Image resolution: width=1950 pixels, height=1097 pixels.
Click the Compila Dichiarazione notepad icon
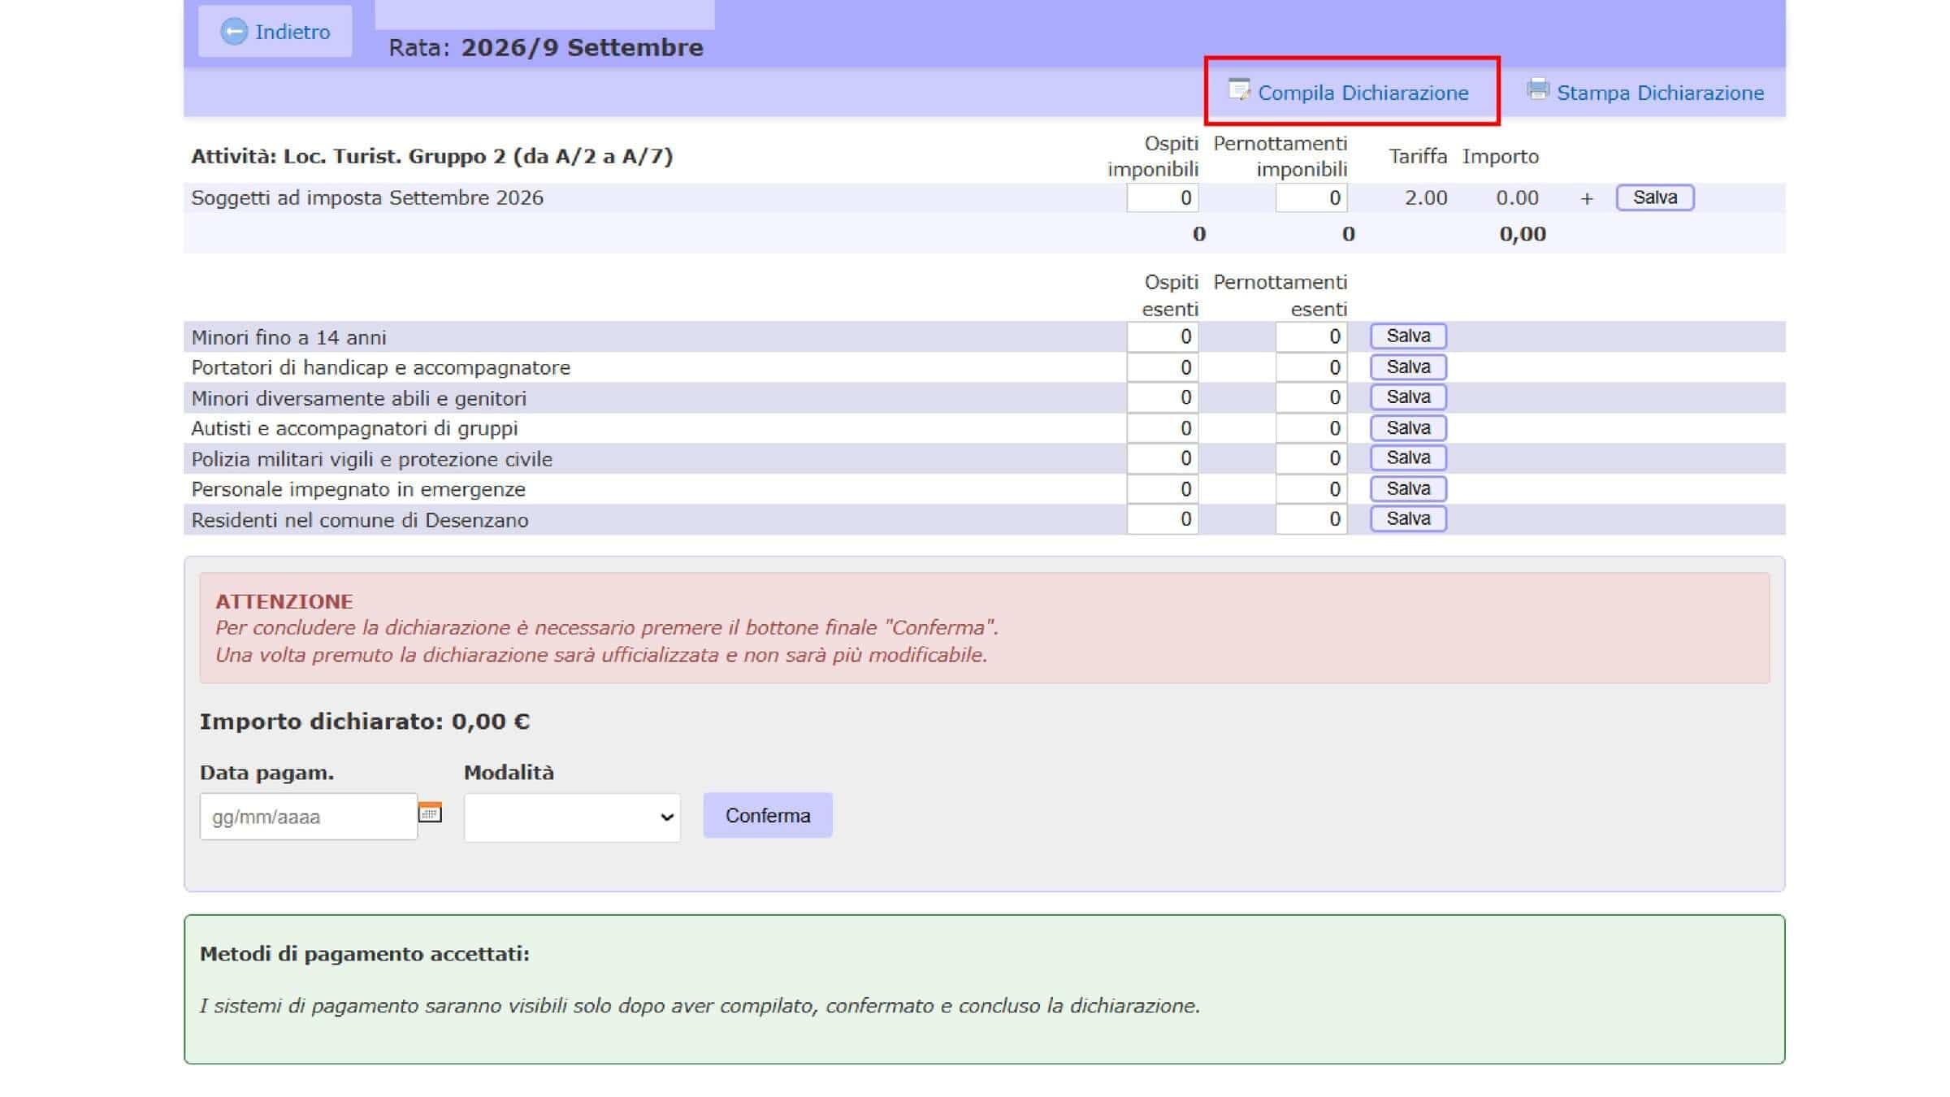[1239, 89]
